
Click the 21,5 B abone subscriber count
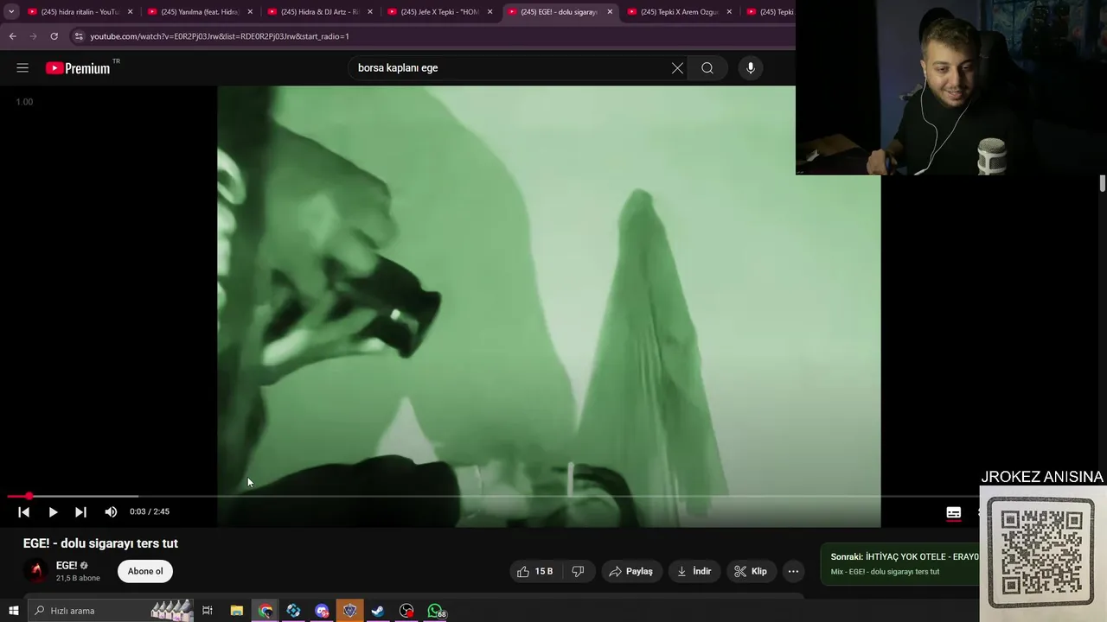click(78, 578)
